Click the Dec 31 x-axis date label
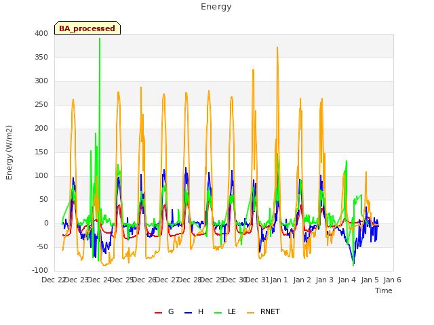Image resolution: width=434 pixels, height=325 pixels. click(x=258, y=280)
